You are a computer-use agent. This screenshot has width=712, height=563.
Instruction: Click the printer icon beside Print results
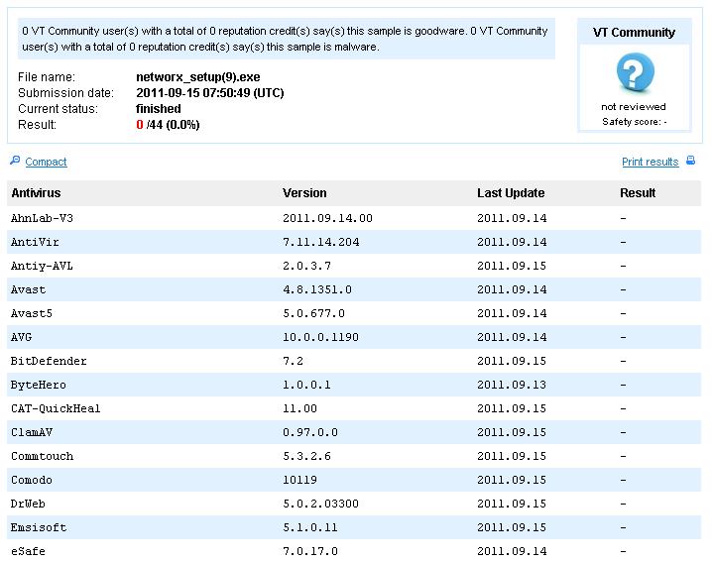pos(691,161)
